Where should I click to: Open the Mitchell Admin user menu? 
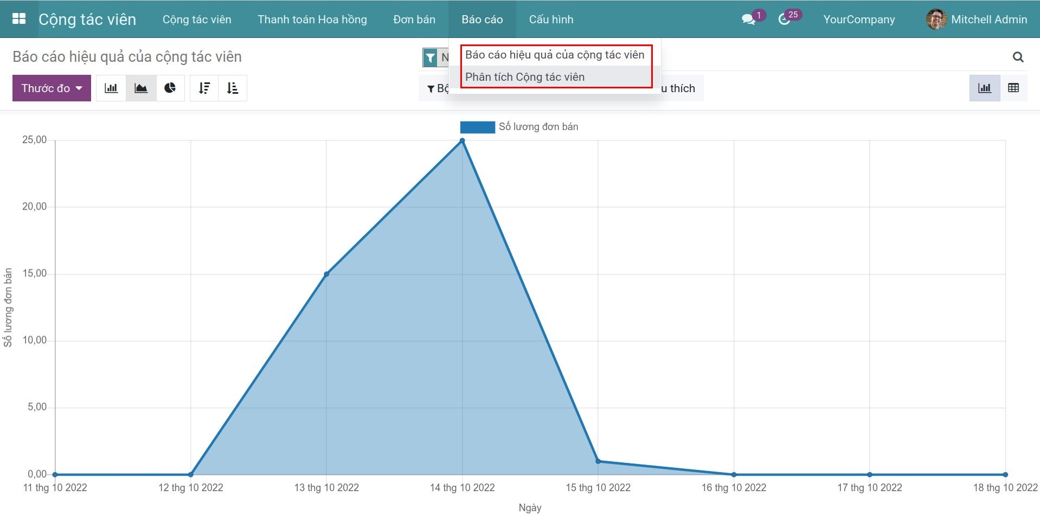(977, 20)
